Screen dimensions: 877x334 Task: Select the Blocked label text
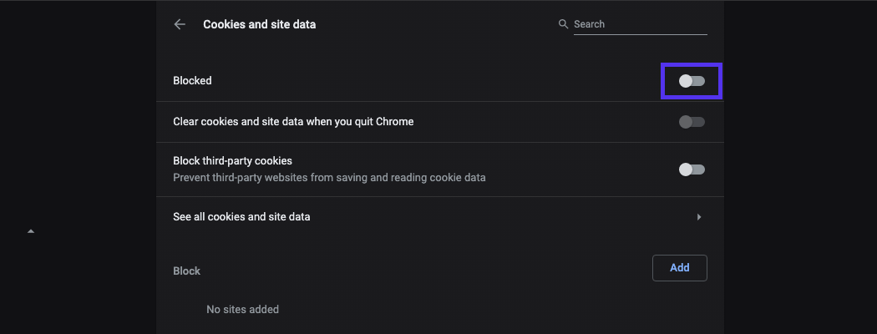[x=192, y=81]
